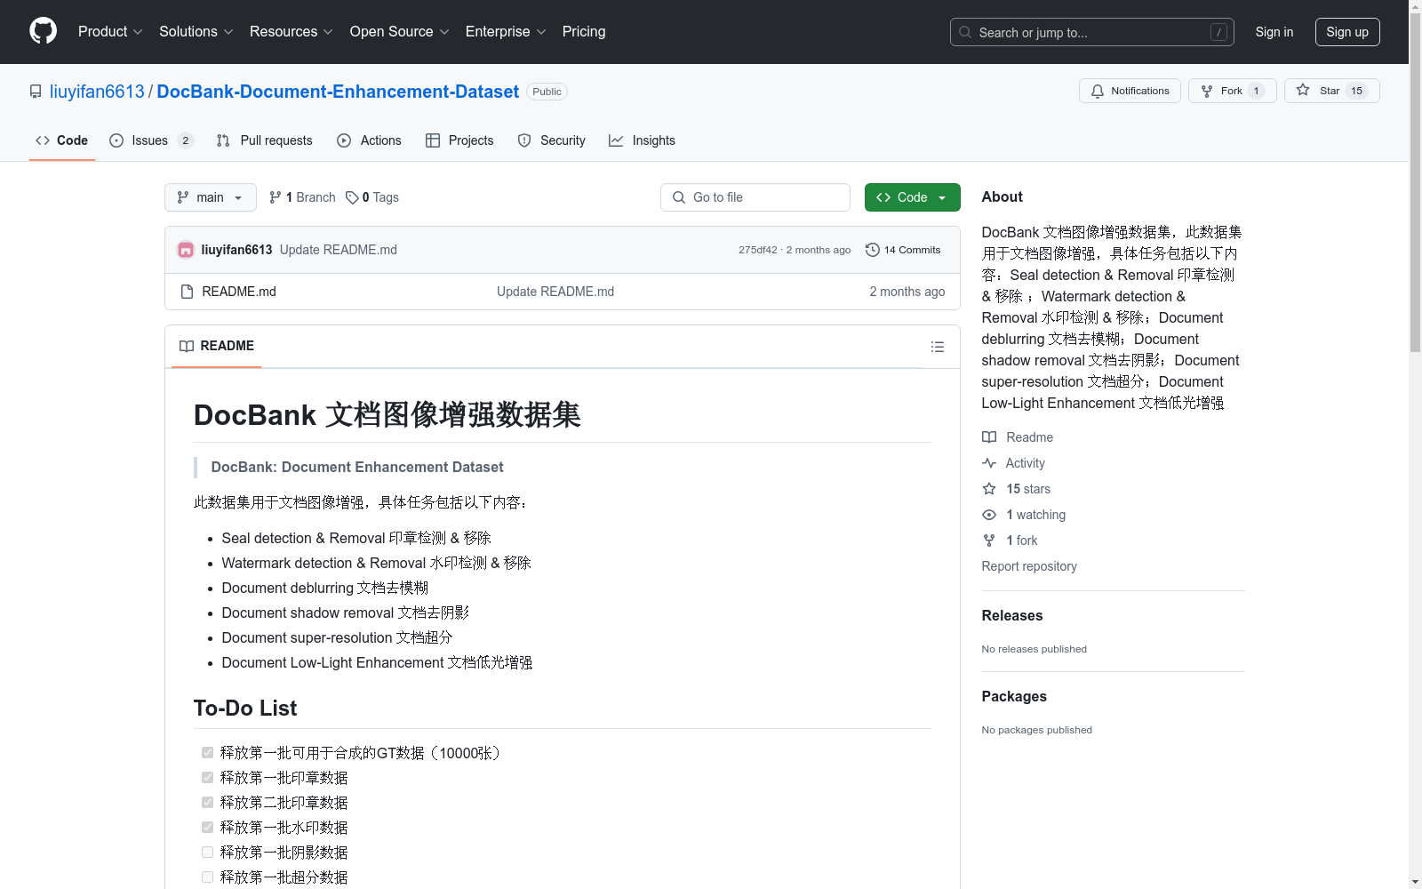Click the Tags label icon

pos(353,197)
